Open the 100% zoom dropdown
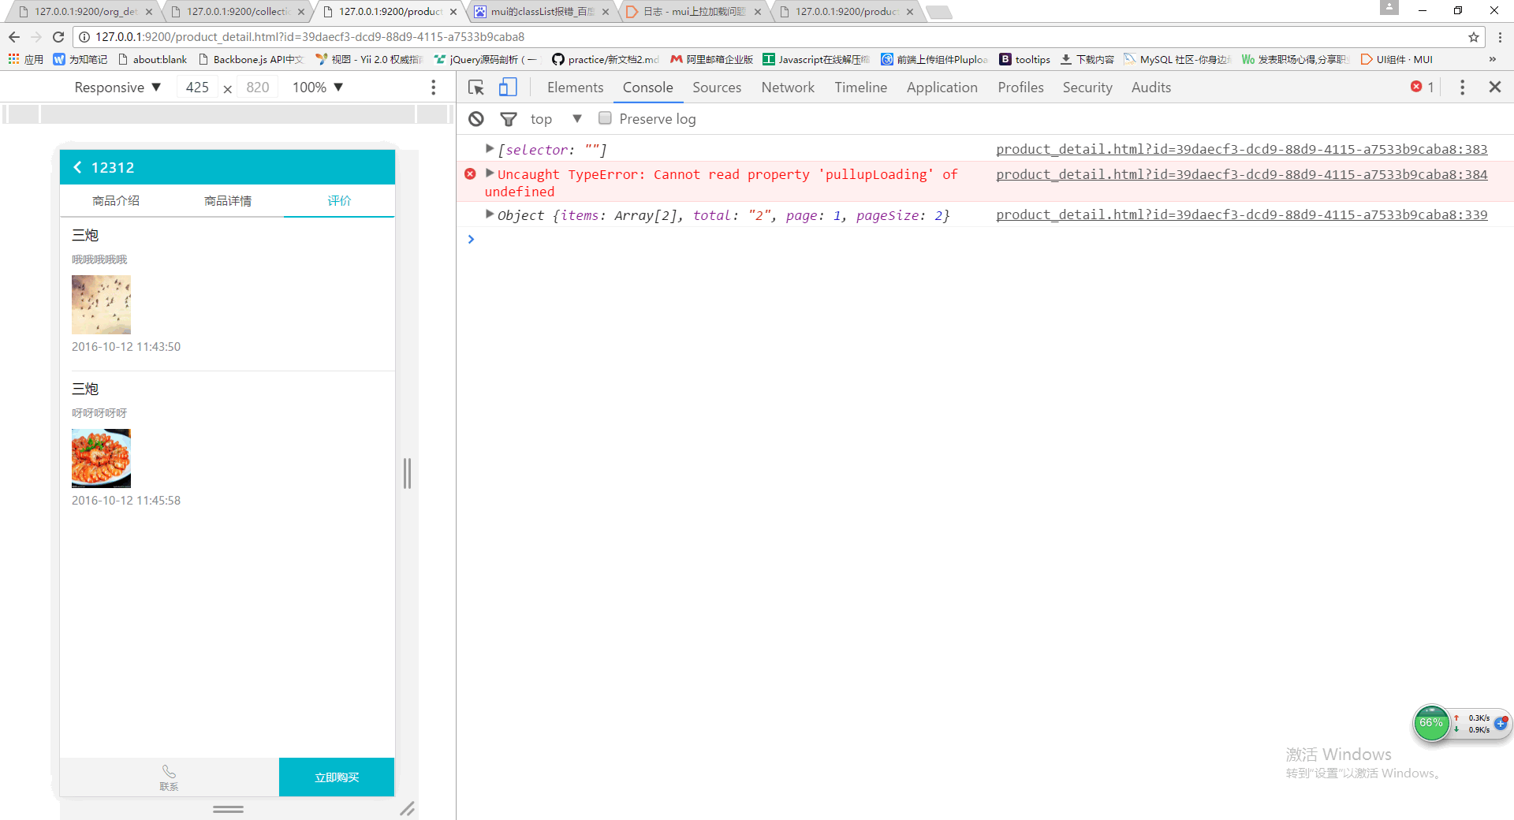 [x=317, y=88]
